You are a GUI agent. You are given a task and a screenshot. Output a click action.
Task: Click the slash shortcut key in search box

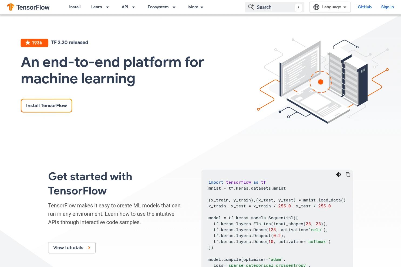298,7
